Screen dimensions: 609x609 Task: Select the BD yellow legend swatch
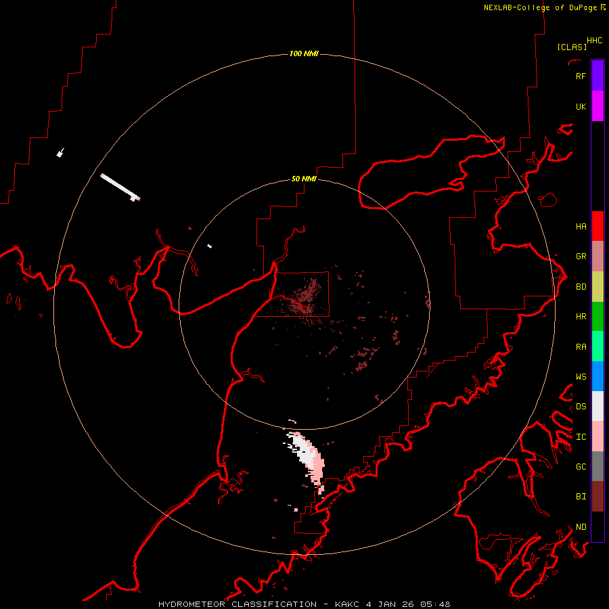click(x=597, y=287)
